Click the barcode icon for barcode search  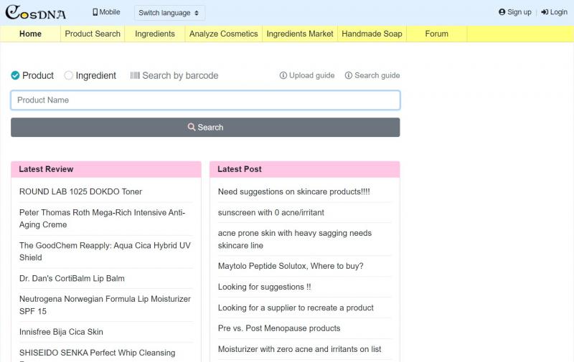tap(135, 75)
